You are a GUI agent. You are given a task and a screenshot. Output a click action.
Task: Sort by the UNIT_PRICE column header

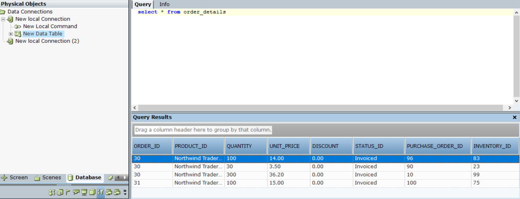tap(285, 146)
